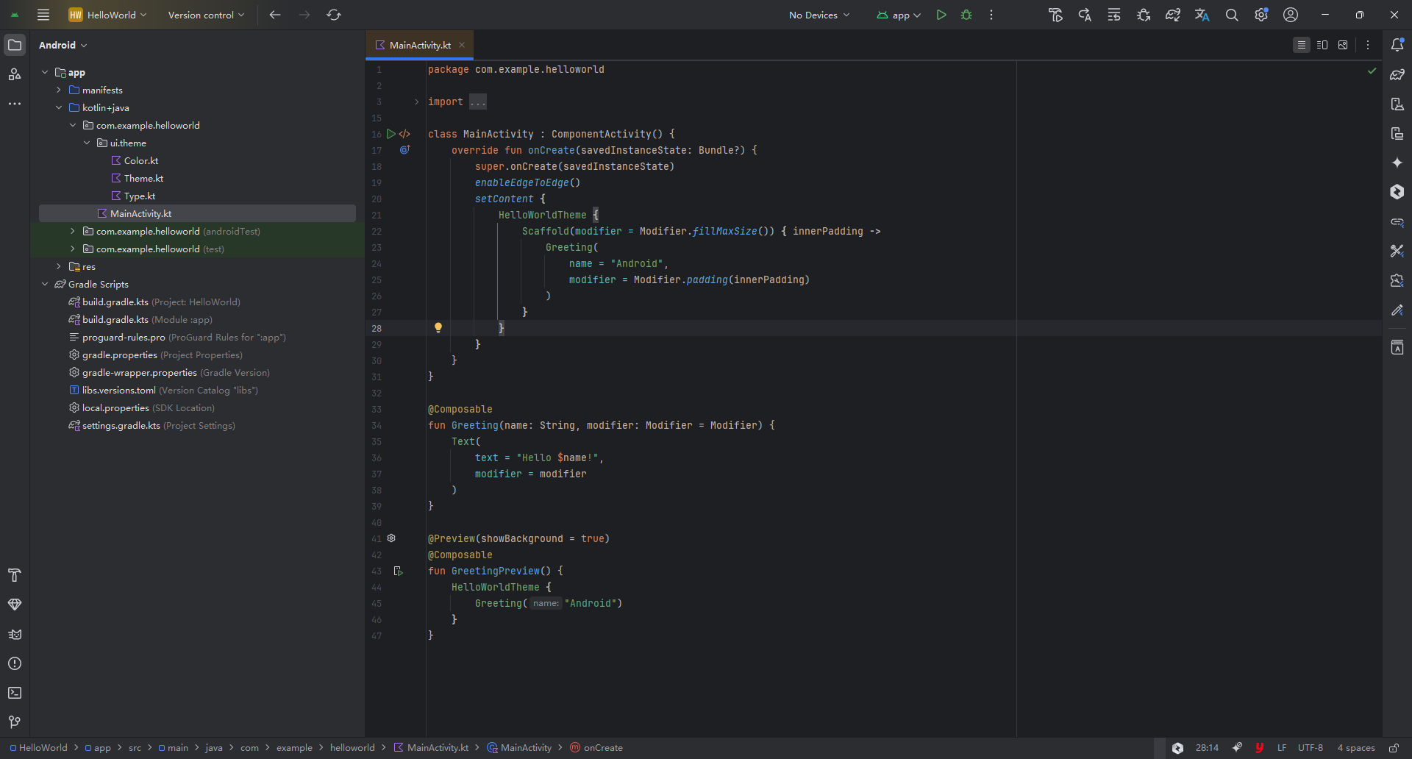Viewport: 1412px width, 759px height.
Task: Open the IDE settings gear icon
Action: click(1261, 15)
